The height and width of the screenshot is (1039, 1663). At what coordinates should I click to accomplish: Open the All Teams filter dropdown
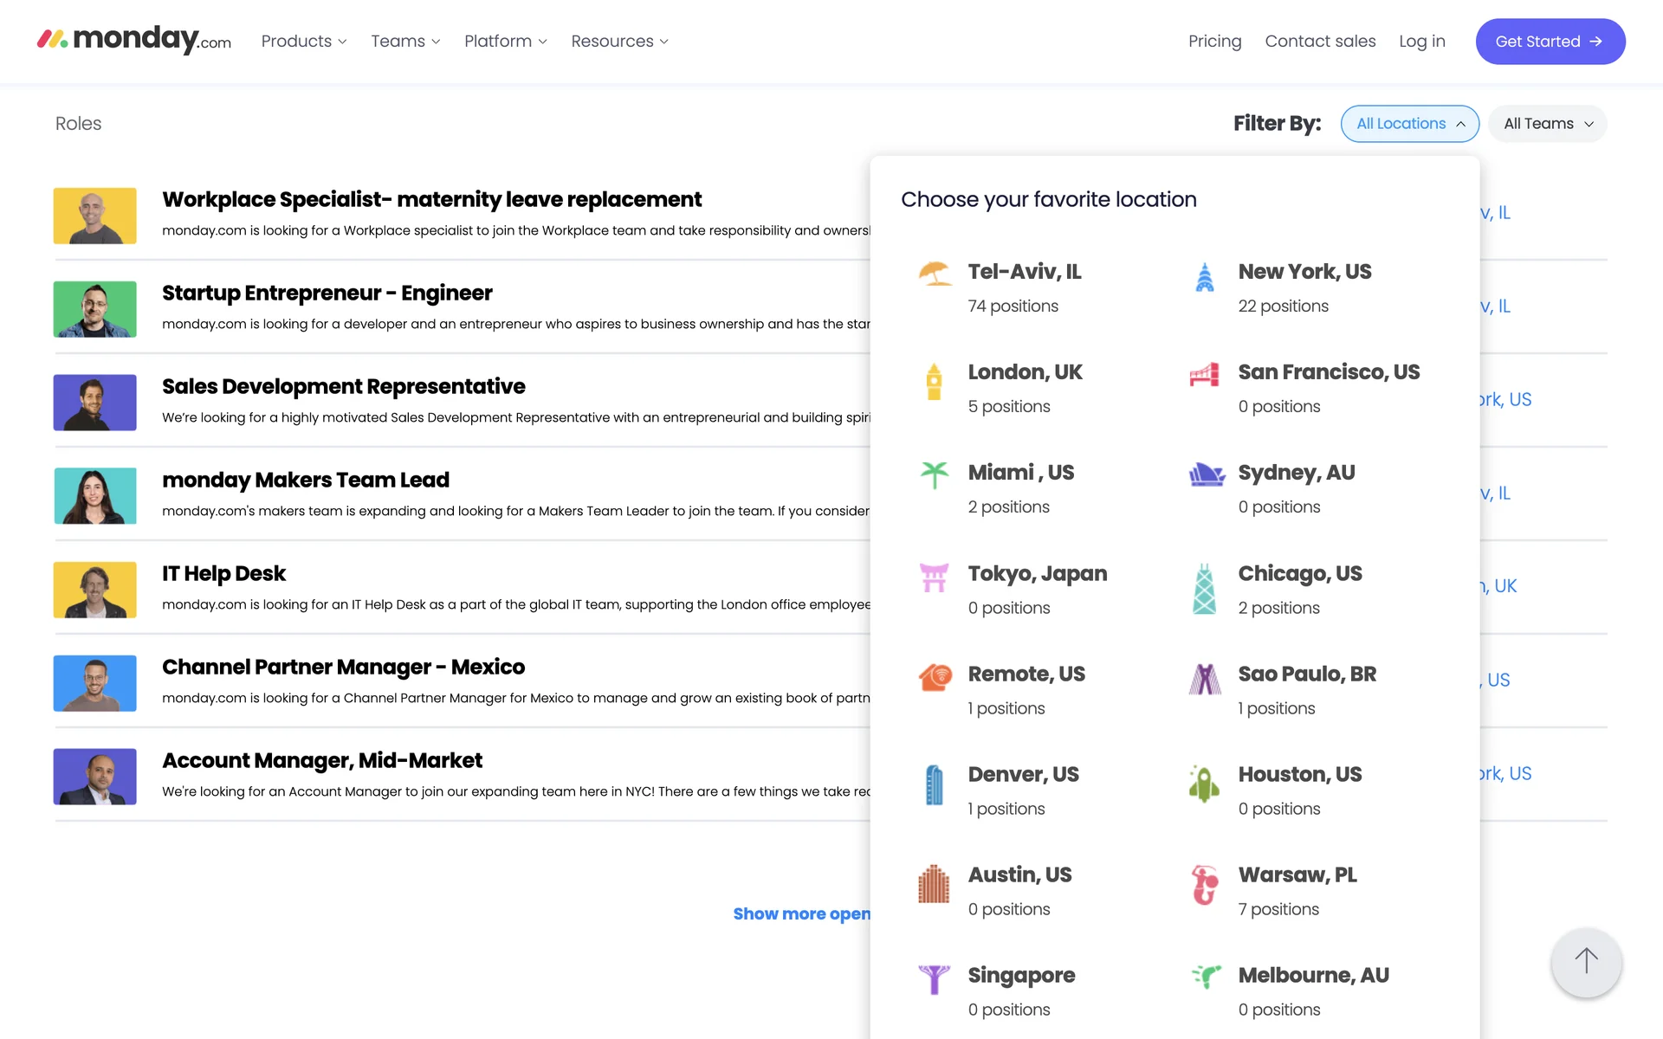(1547, 124)
